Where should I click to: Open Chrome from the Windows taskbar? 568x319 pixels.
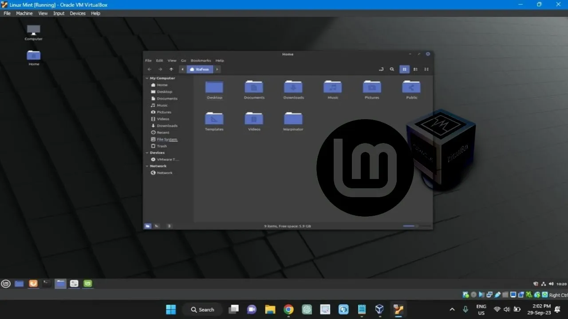click(x=288, y=309)
